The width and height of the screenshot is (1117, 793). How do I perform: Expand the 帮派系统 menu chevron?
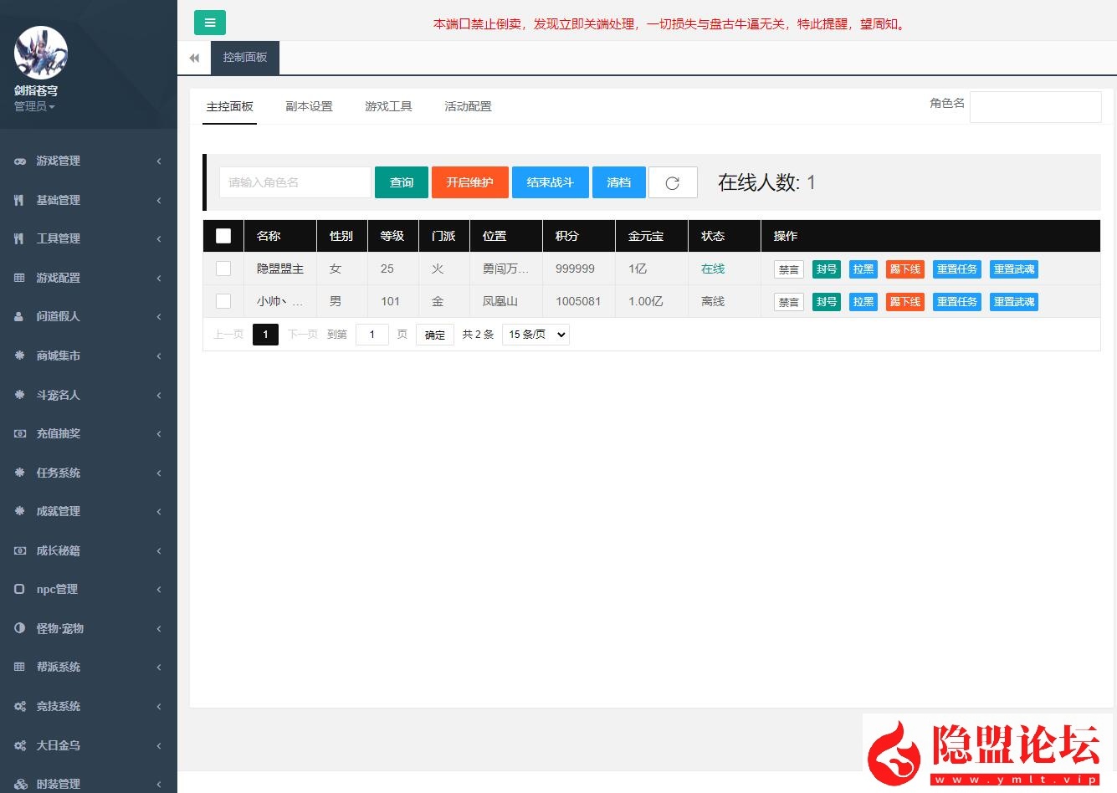pos(158,667)
